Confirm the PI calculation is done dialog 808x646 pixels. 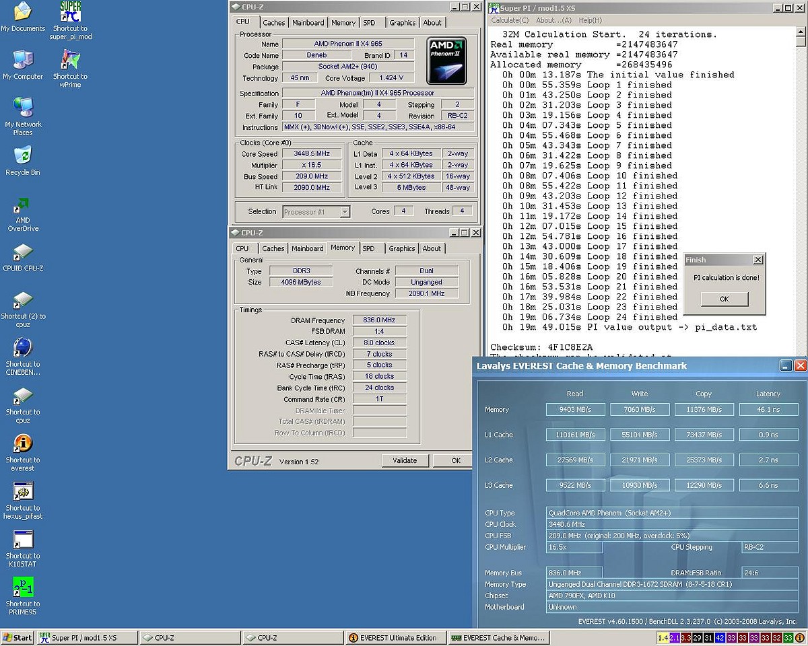click(x=724, y=299)
